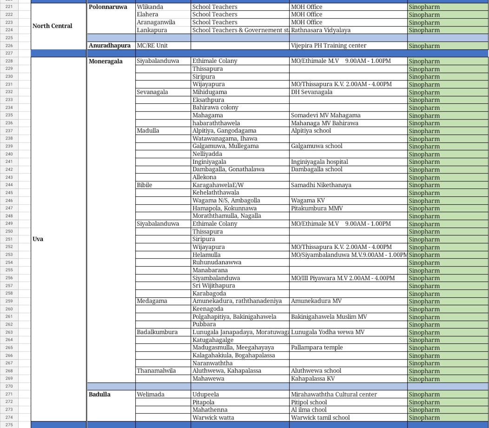
Task: Click the Aranaganwila cell
Action: click(x=163, y=22)
